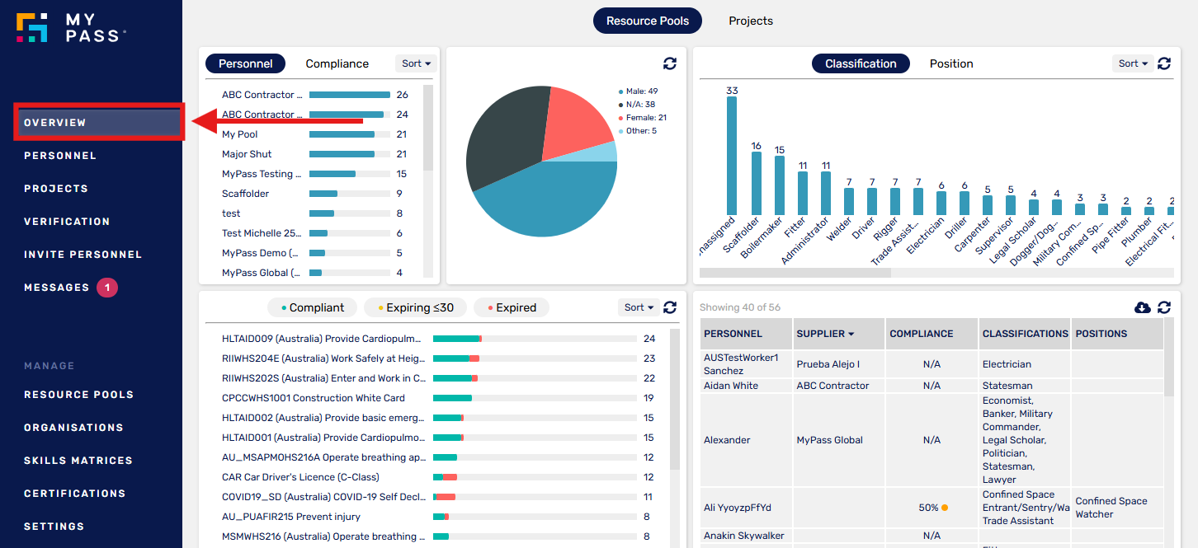Toggle the Expired legend filter
Image resolution: width=1198 pixels, height=548 pixels.
pos(512,307)
